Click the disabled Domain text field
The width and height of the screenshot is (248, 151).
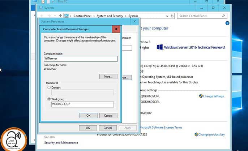pos(82,92)
